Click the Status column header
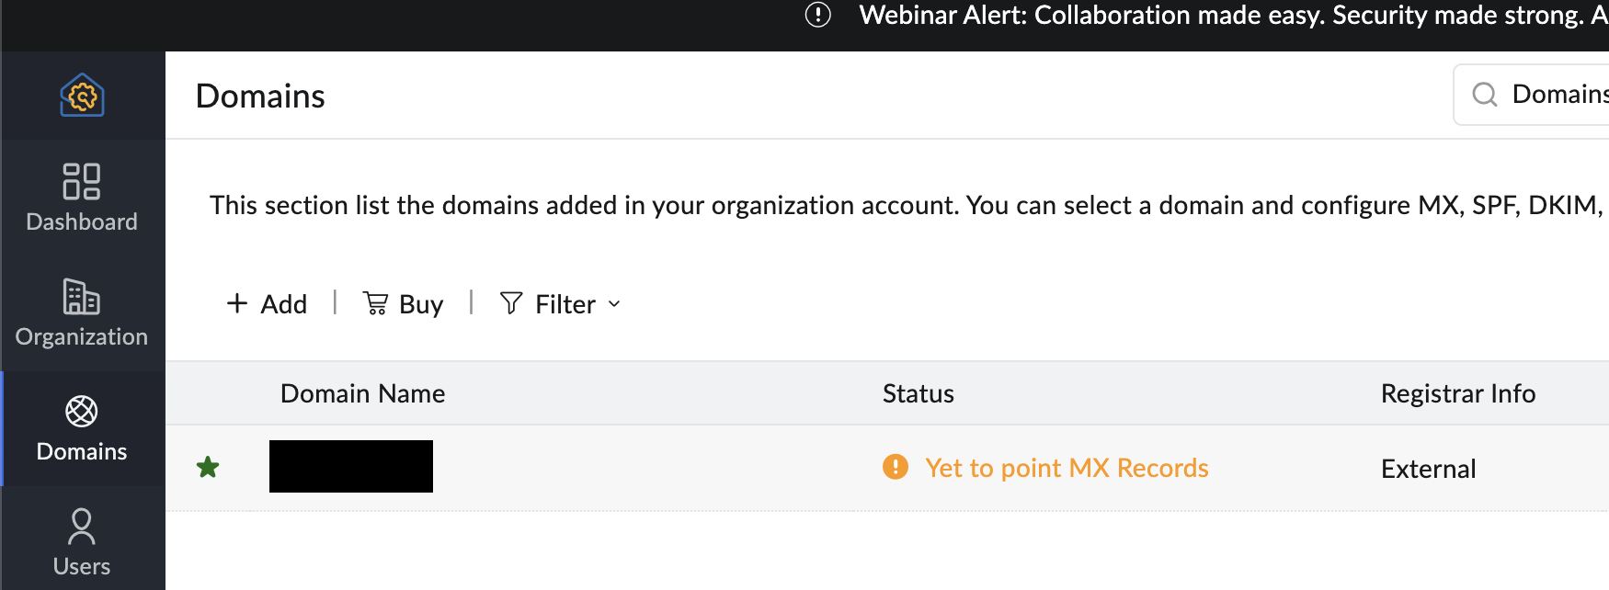The image size is (1609, 590). (x=919, y=393)
